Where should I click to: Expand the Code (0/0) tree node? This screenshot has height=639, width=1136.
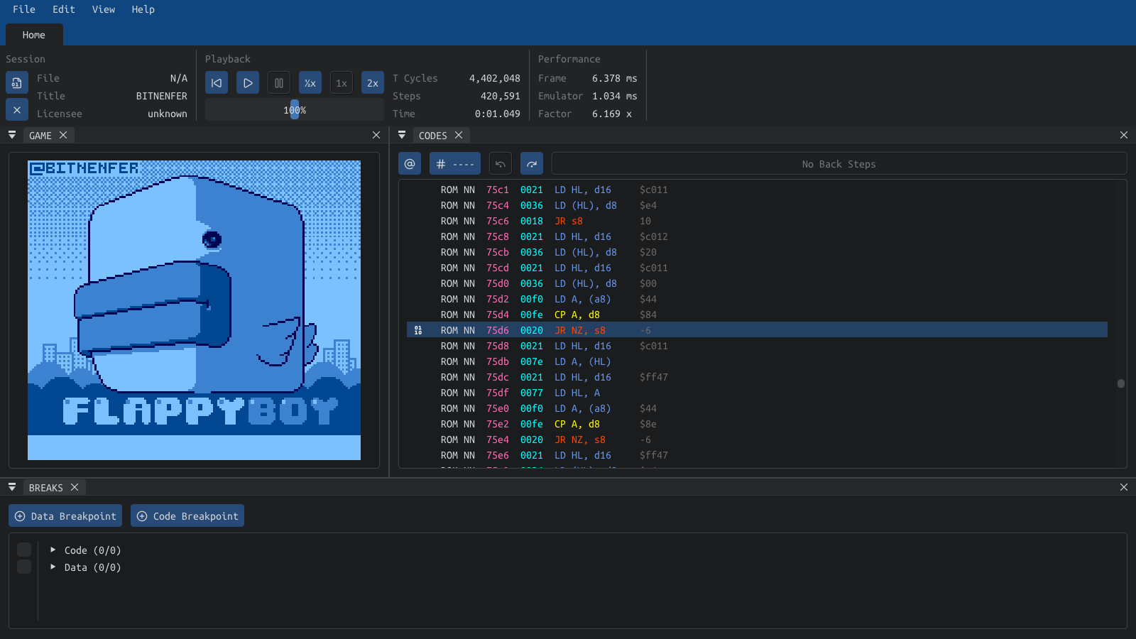click(x=53, y=550)
